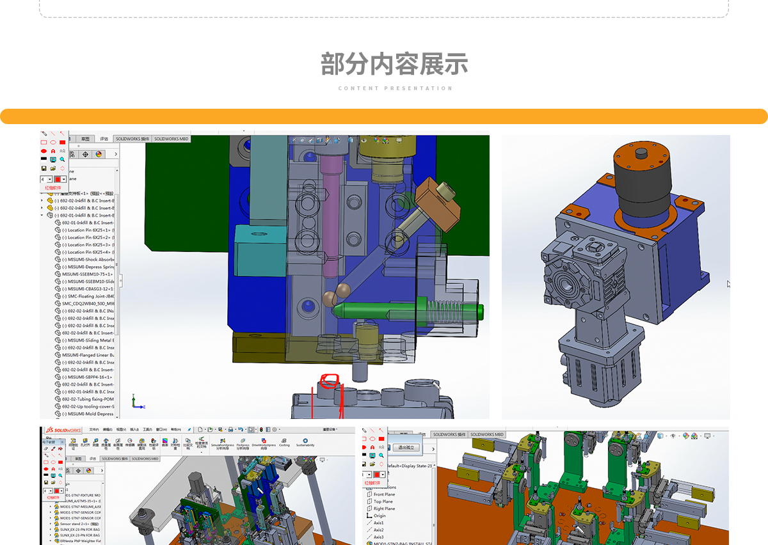Click the monitor view-settings icon in bottom-right screenshot

coord(707,436)
